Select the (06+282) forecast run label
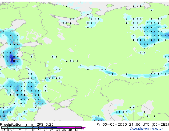 tap(160, 125)
